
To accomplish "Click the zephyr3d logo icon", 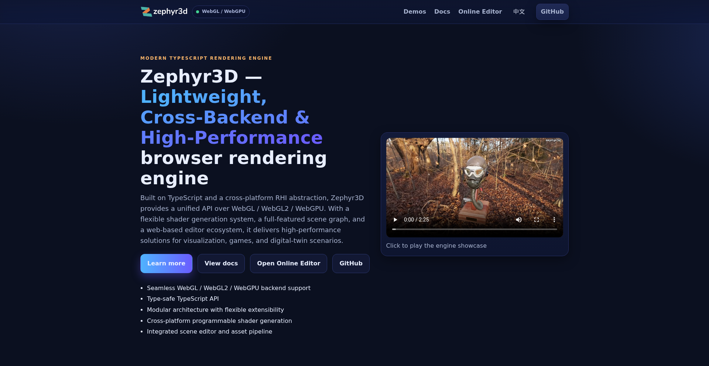I will 146,11.
